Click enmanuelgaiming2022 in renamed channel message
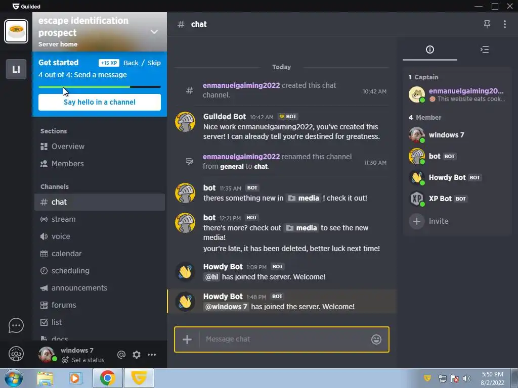Screen dimensions: 518x388 click(x=241, y=157)
